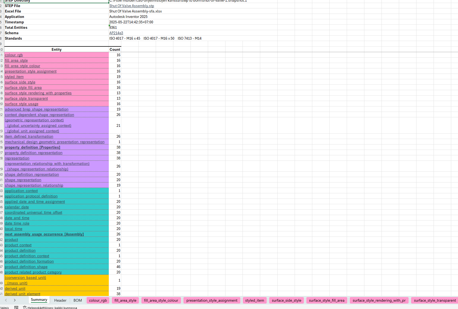Open the 'Shut Of Valve Assembly.stp' link
This screenshot has height=309, width=458.
(x=132, y=6)
